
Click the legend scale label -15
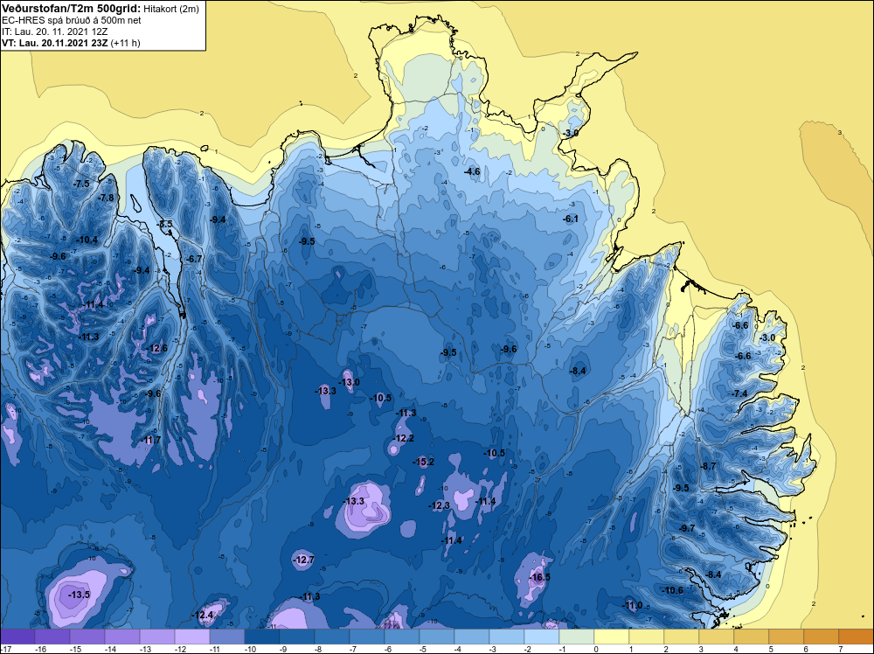point(75,650)
